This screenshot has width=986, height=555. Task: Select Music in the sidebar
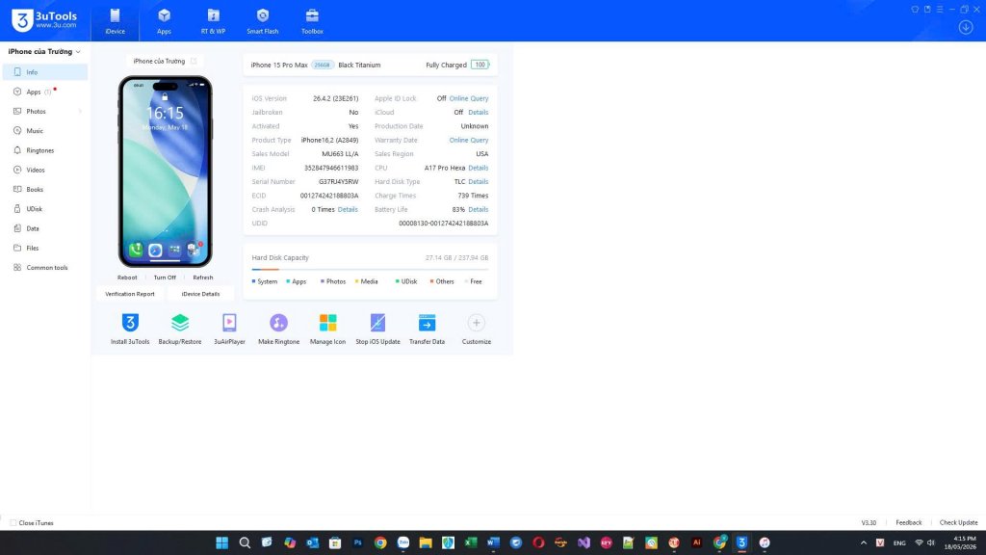click(x=45, y=131)
